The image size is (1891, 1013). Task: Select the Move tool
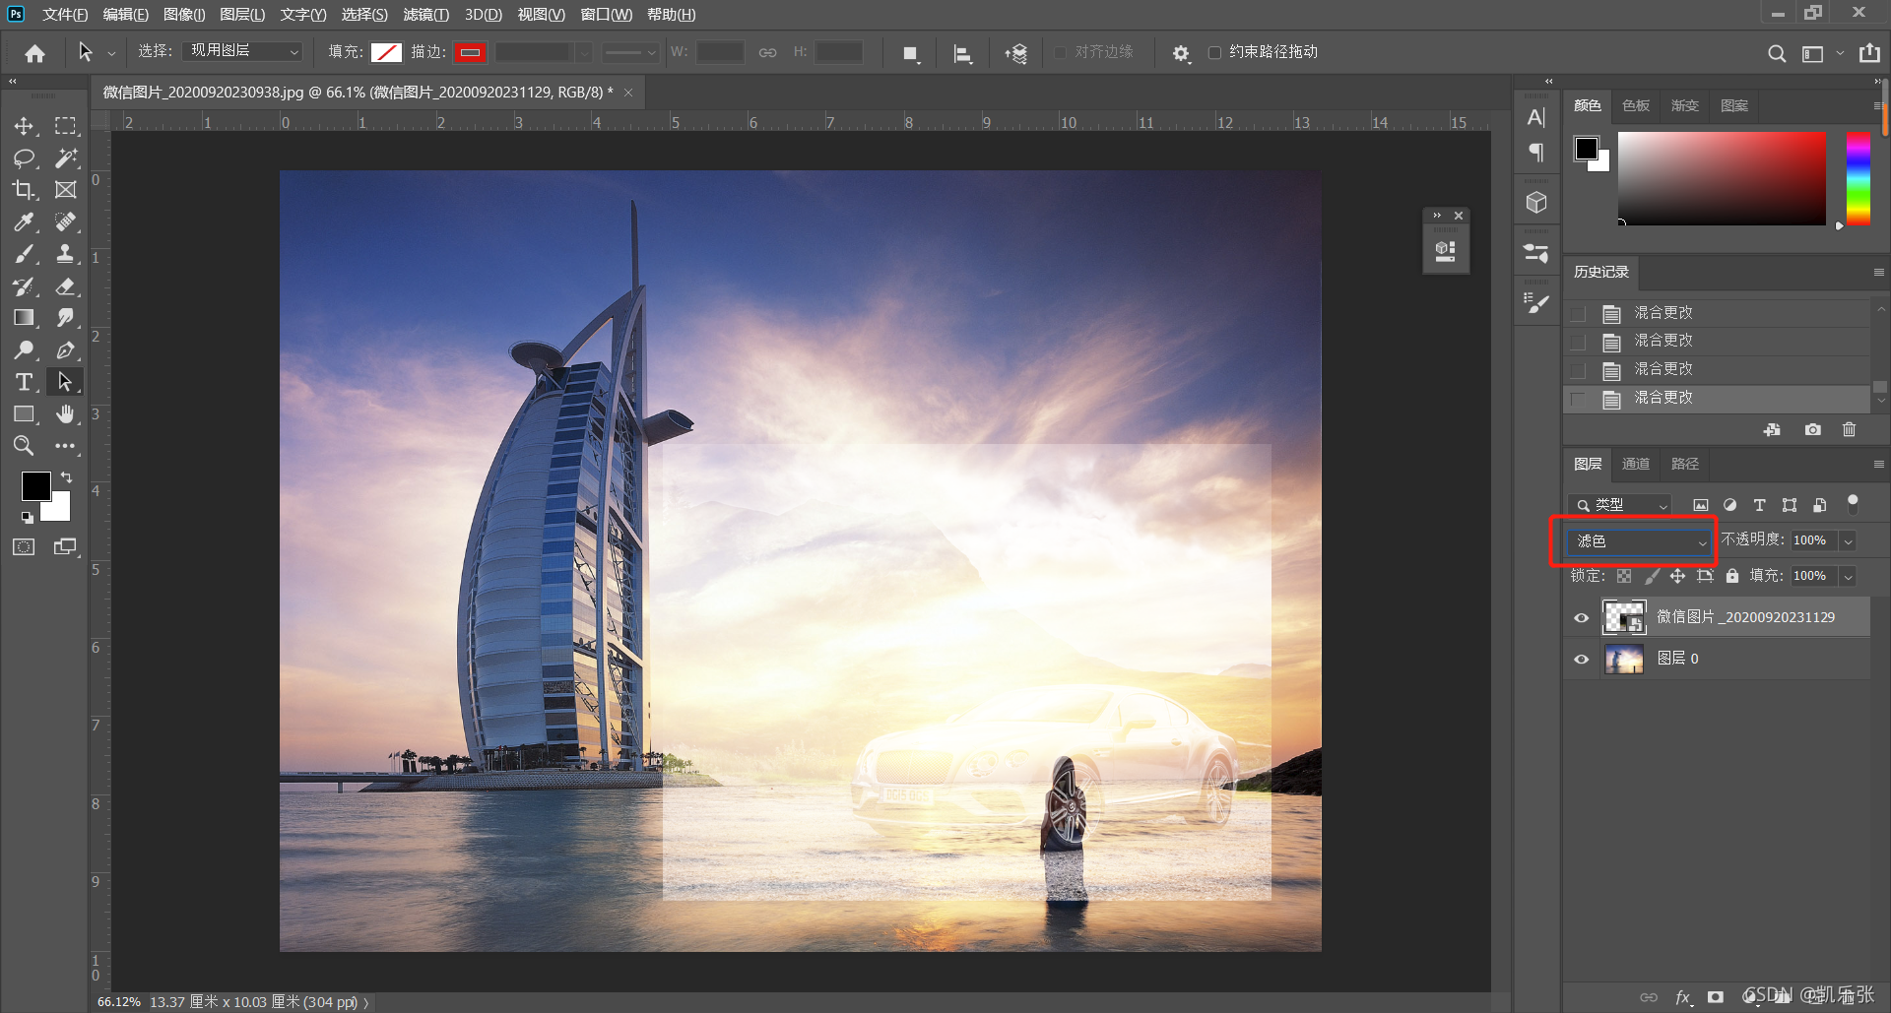(24, 126)
